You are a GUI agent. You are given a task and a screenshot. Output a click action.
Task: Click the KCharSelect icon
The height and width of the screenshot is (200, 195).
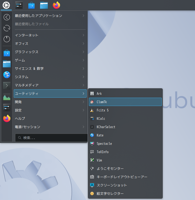coord(92,127)
